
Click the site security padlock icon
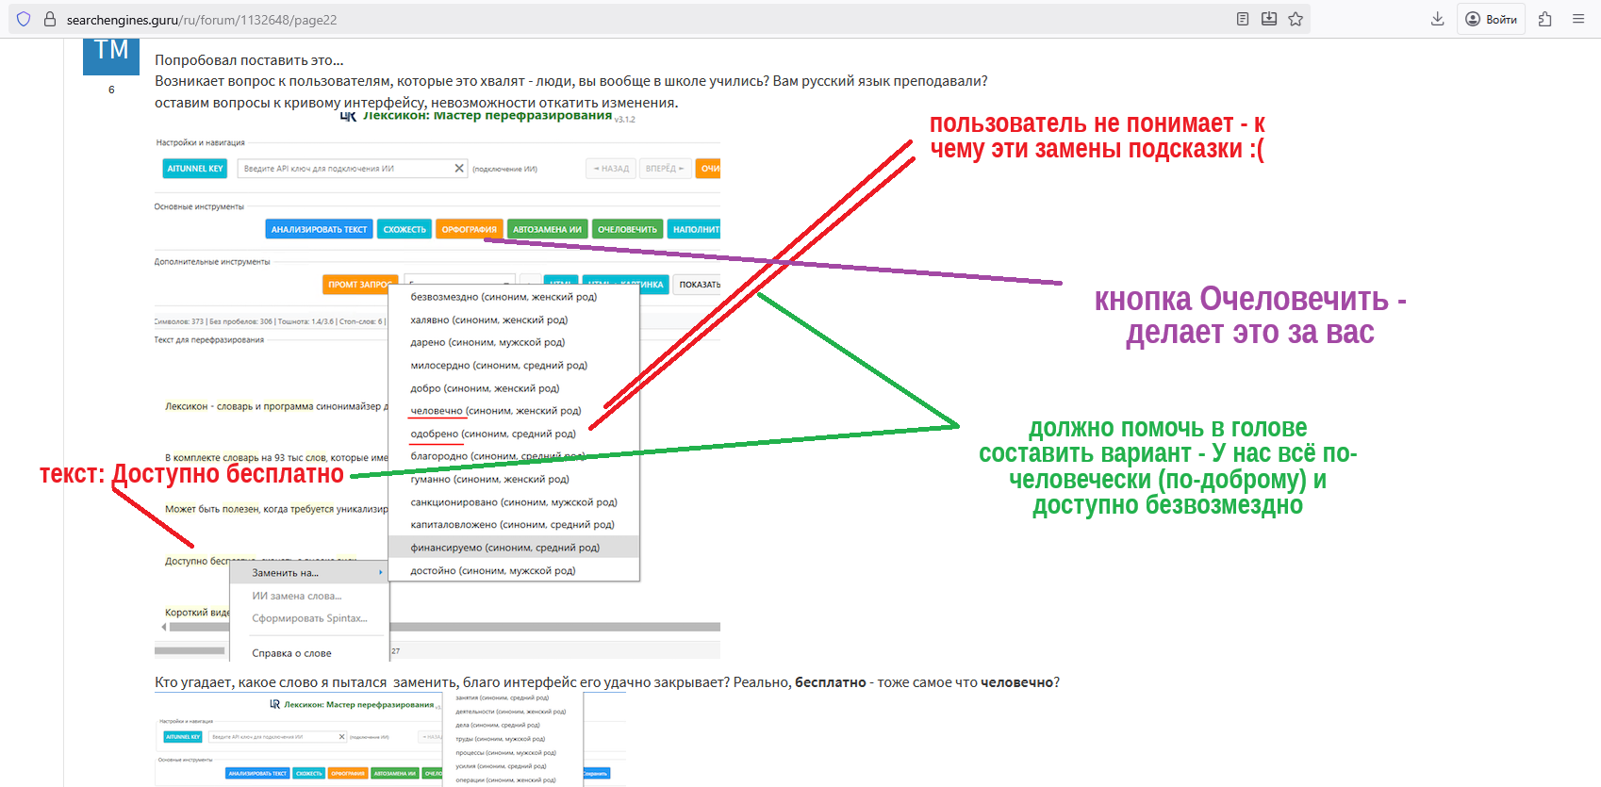point(50,19)
